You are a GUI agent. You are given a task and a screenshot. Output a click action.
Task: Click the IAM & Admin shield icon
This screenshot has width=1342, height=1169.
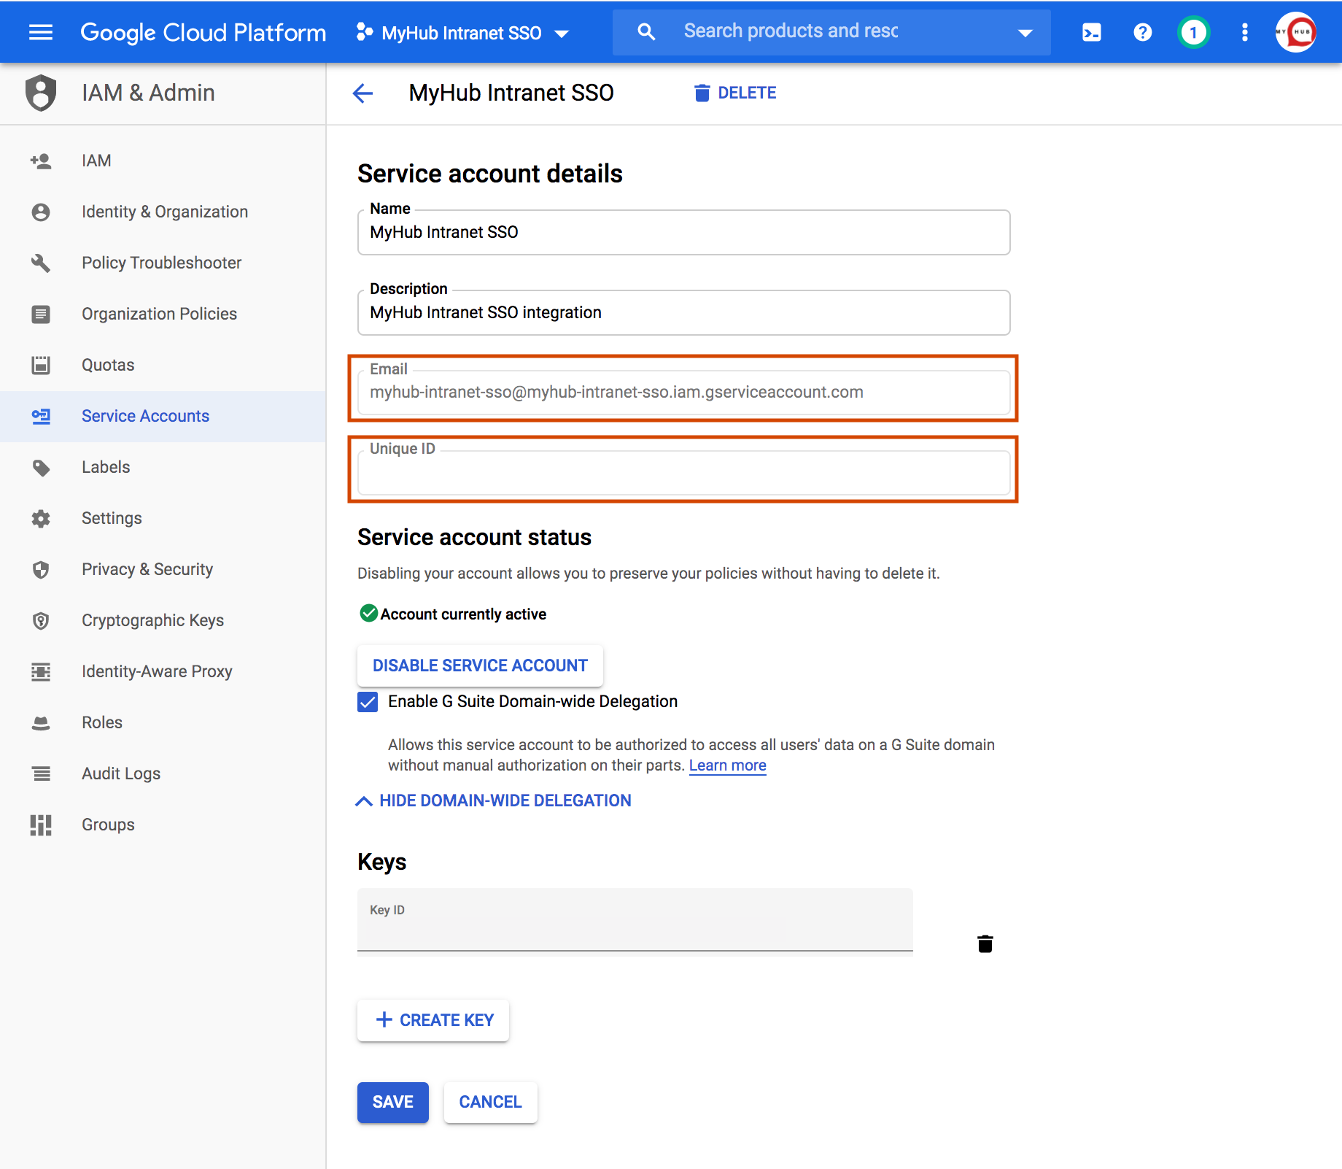pos(41,93)
